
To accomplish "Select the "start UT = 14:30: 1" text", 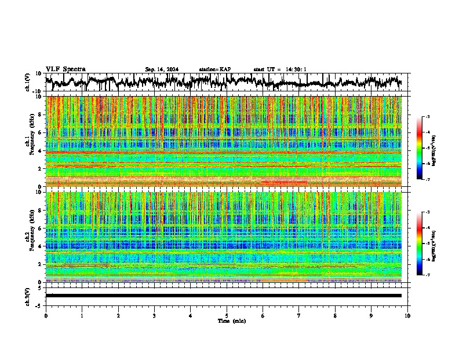I will 280,69.
